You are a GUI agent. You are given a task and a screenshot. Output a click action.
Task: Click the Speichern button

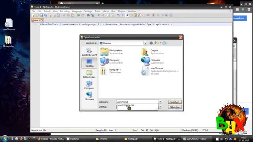(x=175, y=102)
